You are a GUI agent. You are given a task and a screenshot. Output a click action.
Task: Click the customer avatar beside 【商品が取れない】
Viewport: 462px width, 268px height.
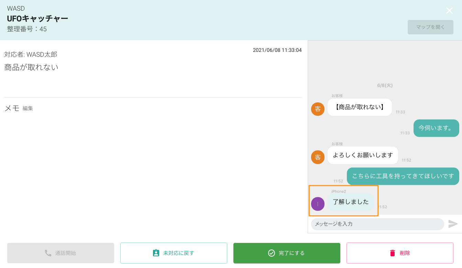318,109
